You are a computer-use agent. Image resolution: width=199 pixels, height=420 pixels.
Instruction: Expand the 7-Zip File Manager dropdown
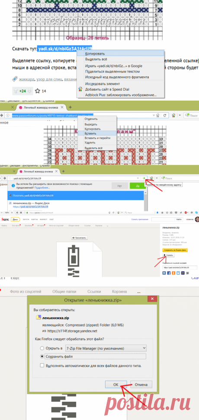pos(144,348)
